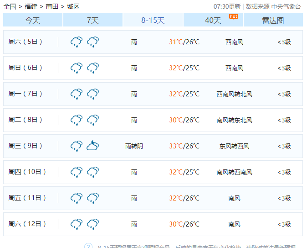This screenshot has width=307, height=248.
Task: Click the 南风转东北风 wind text
Action: tap(235, 120)
